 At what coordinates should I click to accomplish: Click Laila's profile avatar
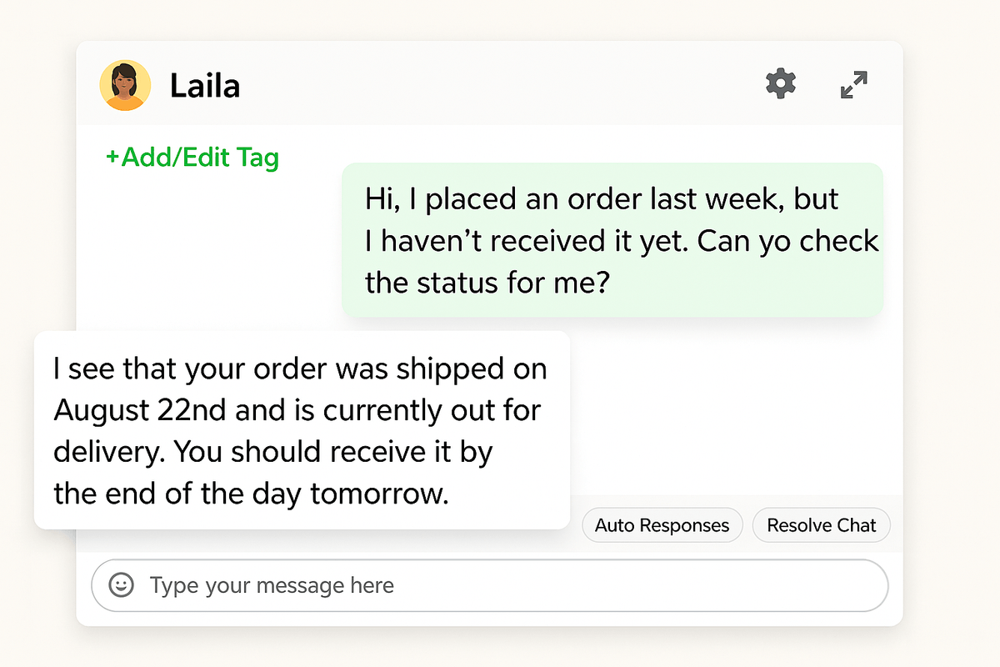(125, 85)
